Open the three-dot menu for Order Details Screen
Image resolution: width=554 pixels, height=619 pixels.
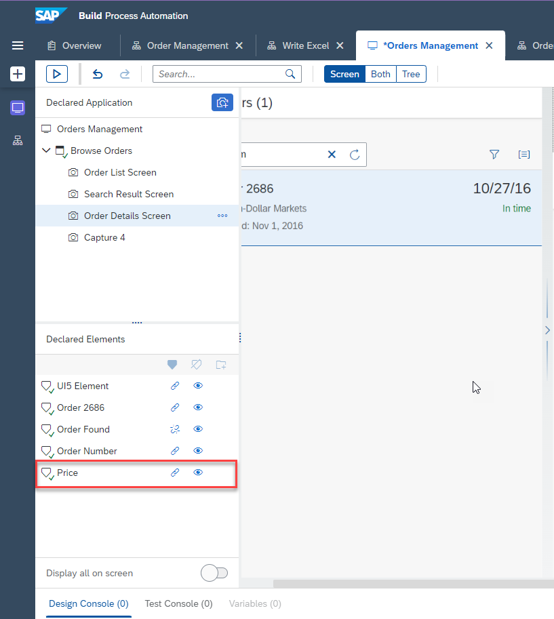pos(222,216)
